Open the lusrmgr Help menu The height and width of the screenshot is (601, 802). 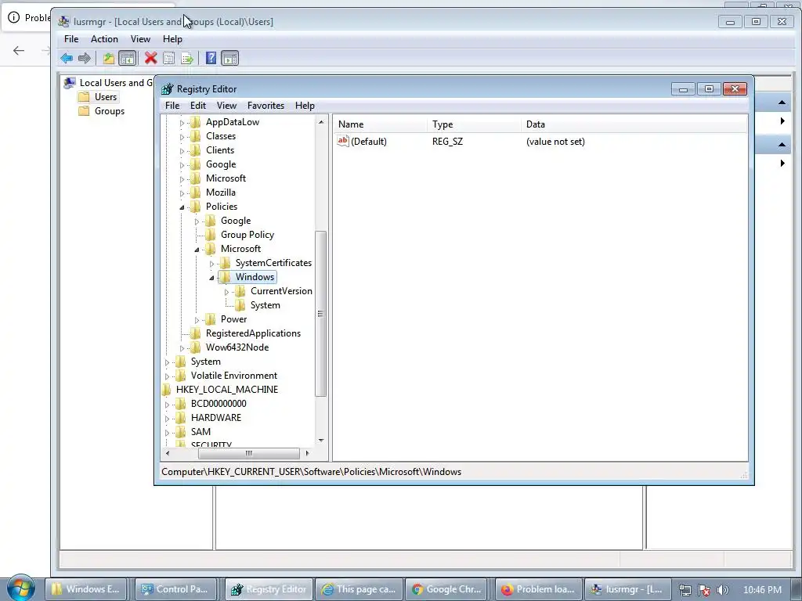[x=172, y=39]
